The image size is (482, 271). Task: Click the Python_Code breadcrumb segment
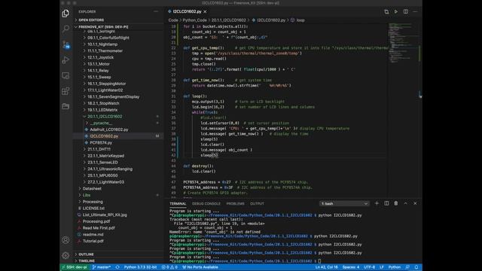point(194,20)
